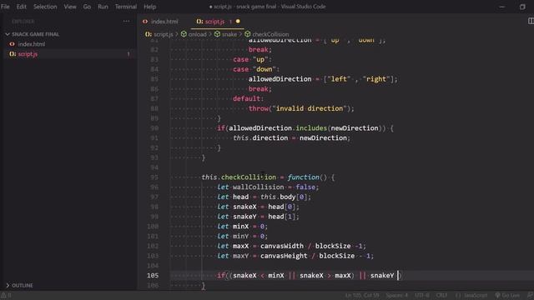534x300 pixels.
Task: Open the File menu
Action: 5,7
